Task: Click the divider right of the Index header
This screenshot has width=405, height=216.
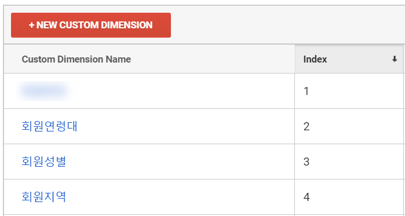Action: (404, 59)
